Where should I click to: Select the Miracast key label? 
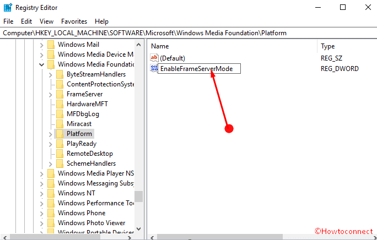(79, 124)
